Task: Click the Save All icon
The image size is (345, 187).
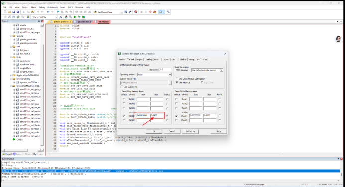Action: (18, 12)
